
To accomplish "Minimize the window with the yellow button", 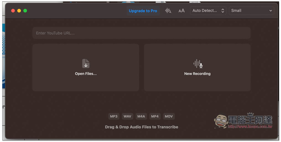I will point(19,11).
